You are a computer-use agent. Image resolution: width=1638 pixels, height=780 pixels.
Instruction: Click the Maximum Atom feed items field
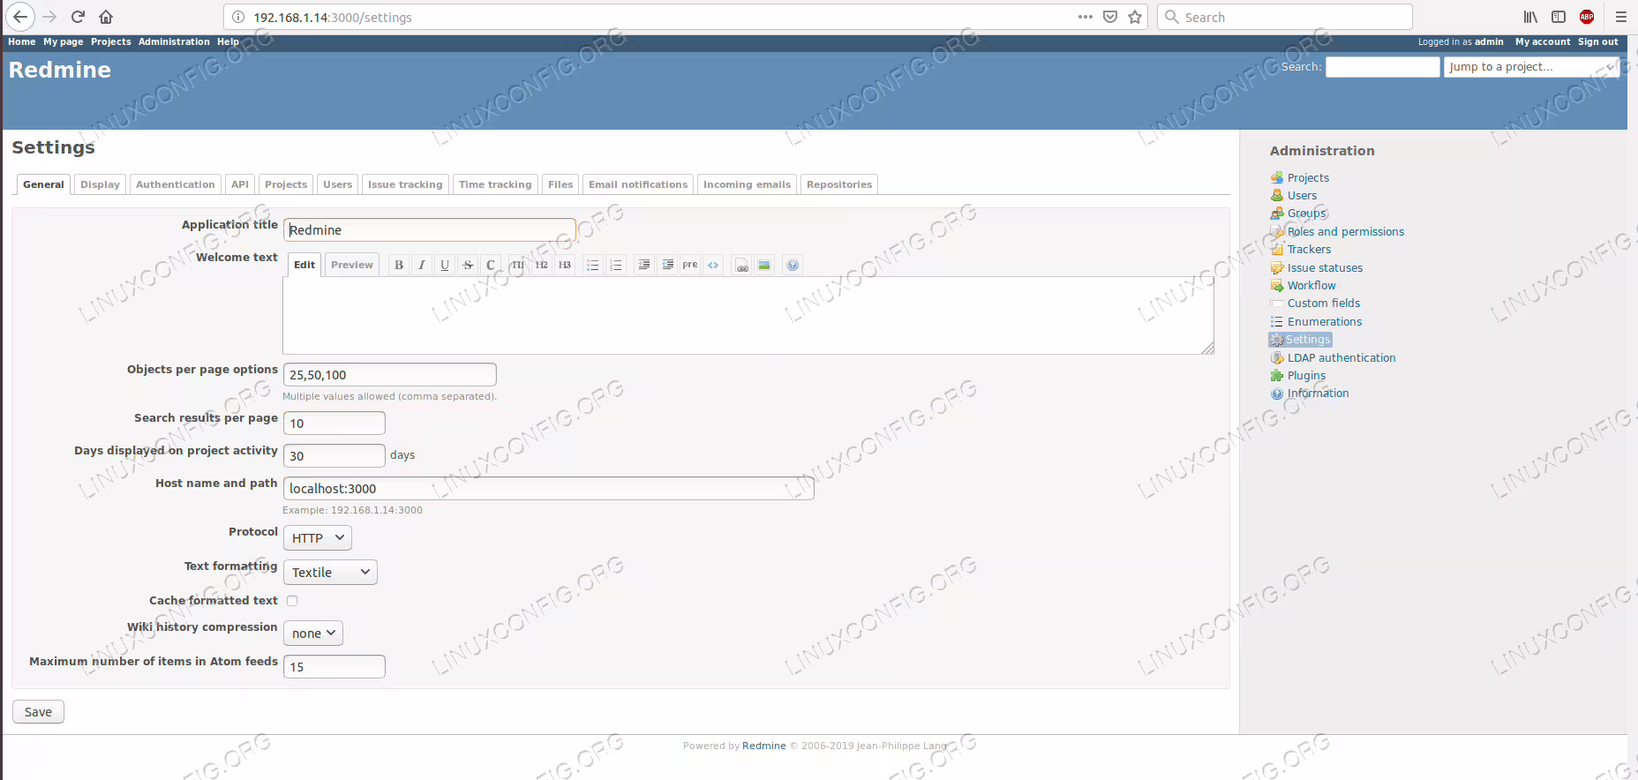pyautogui.click(x=334, y=667)
